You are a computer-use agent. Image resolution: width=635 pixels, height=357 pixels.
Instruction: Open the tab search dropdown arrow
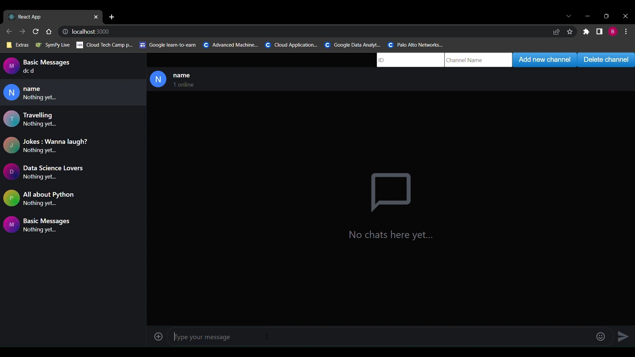click(x=569, y=16)
